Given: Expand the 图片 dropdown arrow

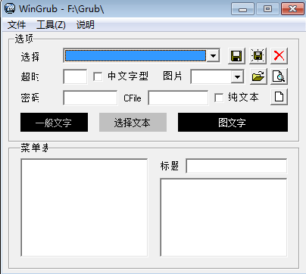Looking at the screenshot, I should coord(237,76).
